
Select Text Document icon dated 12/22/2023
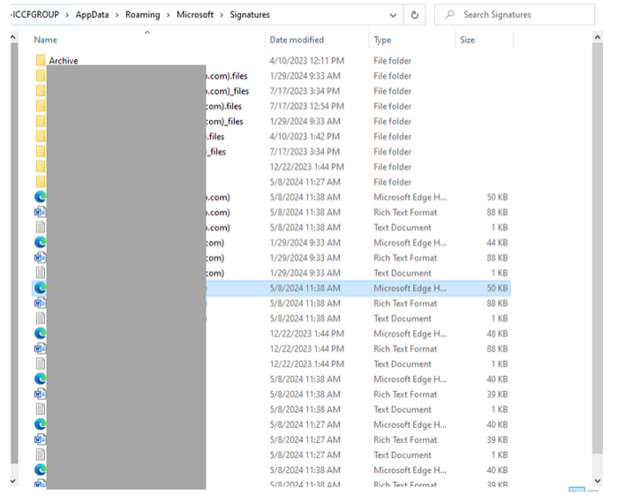click(x=41, y=364)
